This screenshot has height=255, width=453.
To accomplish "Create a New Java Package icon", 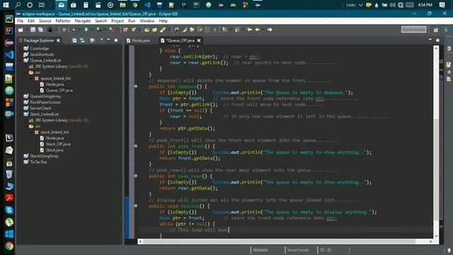I will 125,30.
